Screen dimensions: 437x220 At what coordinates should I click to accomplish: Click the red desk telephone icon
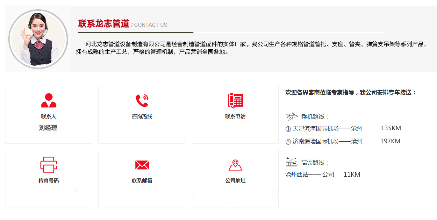click(x=235, y=101)
